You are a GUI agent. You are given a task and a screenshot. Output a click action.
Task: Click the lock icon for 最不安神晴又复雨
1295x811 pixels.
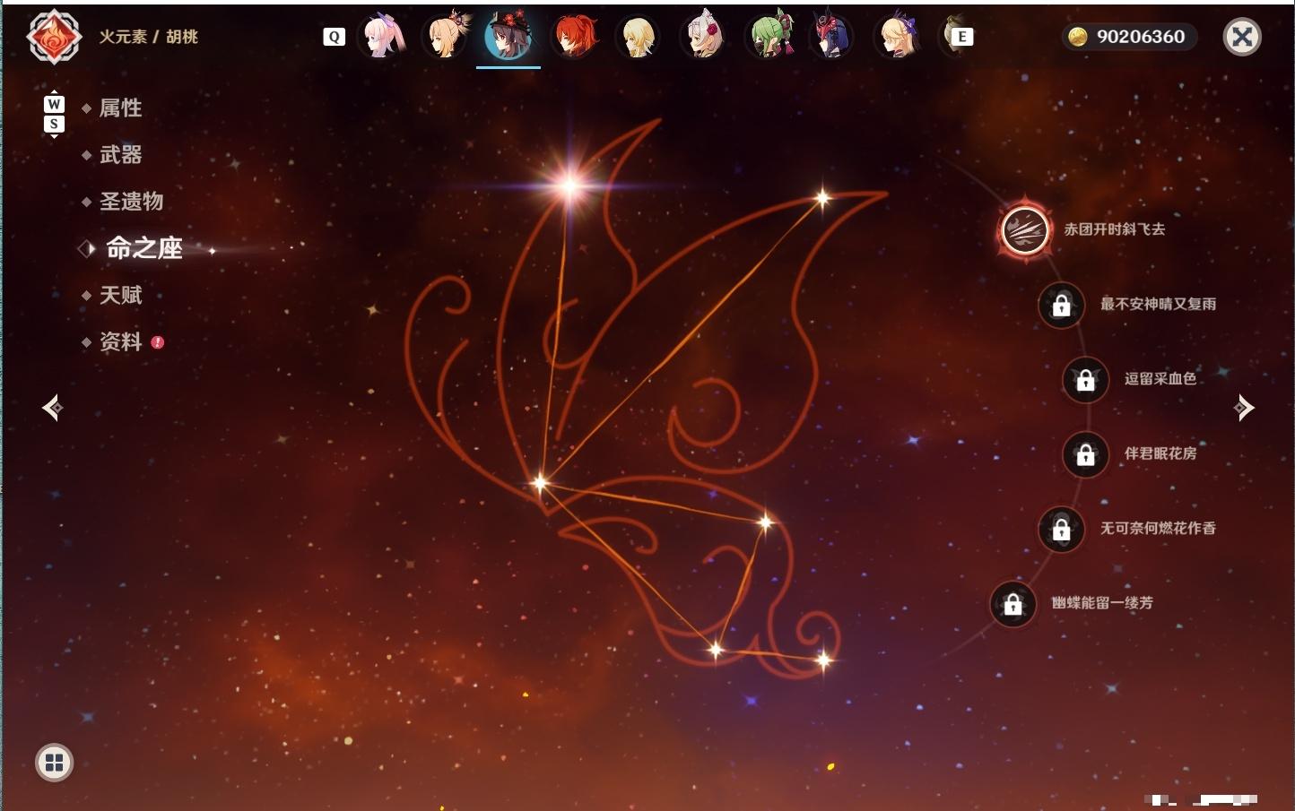point(1061,305)
